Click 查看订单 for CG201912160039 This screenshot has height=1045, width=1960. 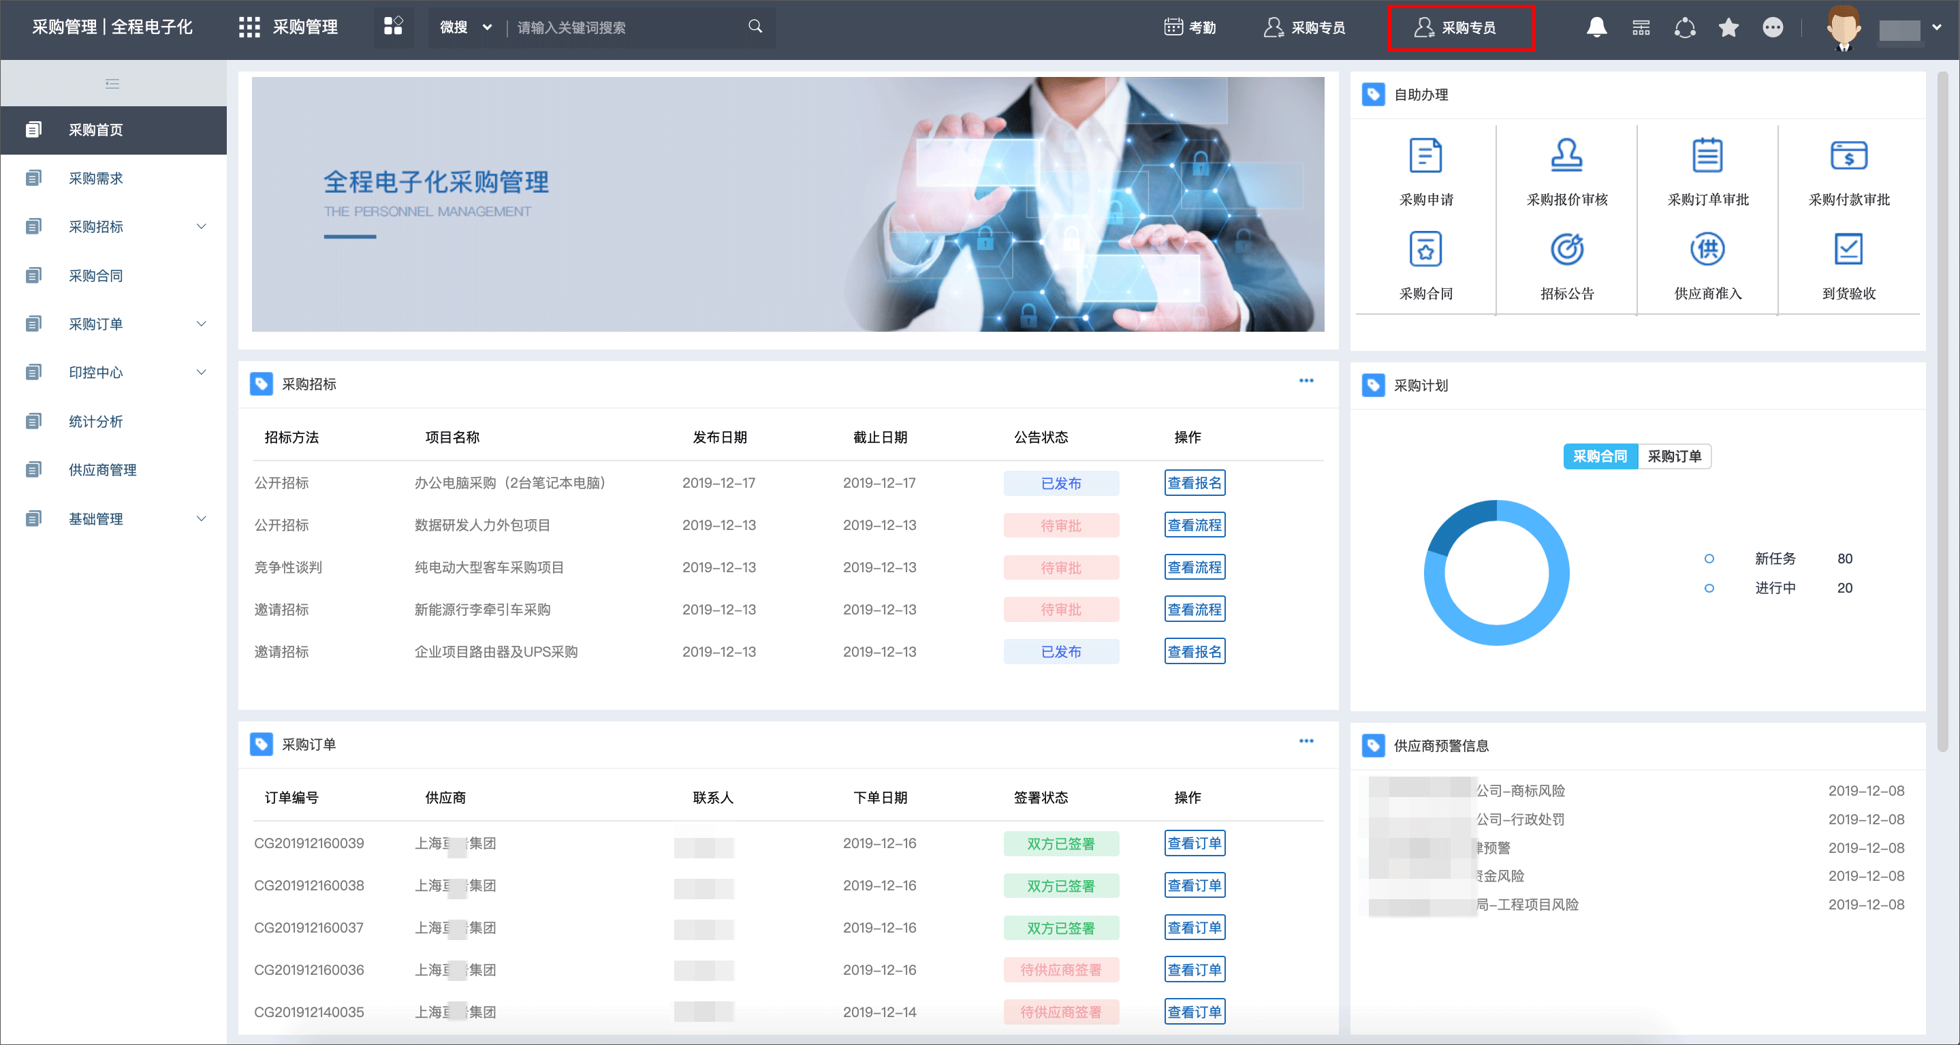(1195, 843)
